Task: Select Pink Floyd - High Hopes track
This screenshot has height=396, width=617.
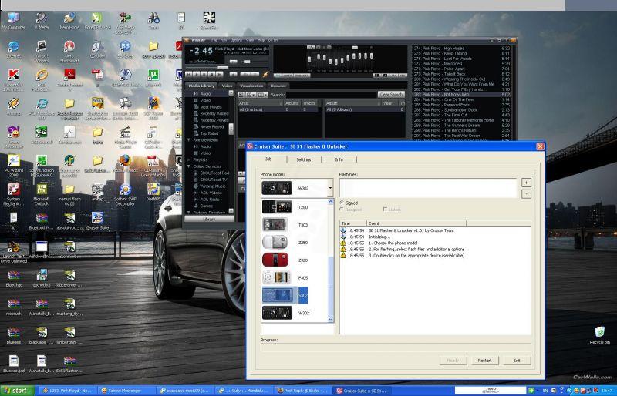Action: pyautogui.click(x=460, y=49)
